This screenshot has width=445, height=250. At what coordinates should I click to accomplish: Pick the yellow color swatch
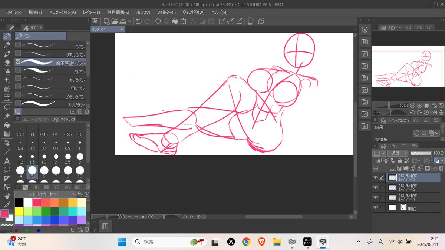tap(19, 211)
